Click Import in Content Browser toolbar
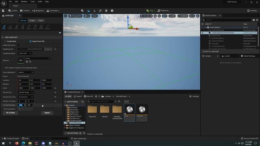 coord(78,97)
